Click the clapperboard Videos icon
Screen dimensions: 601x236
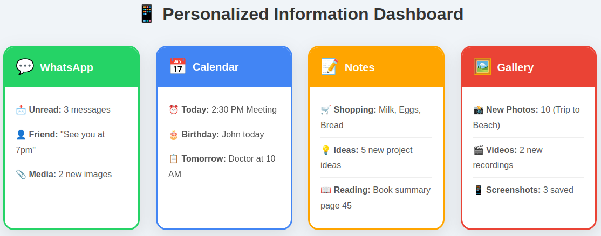pos(479,150)
